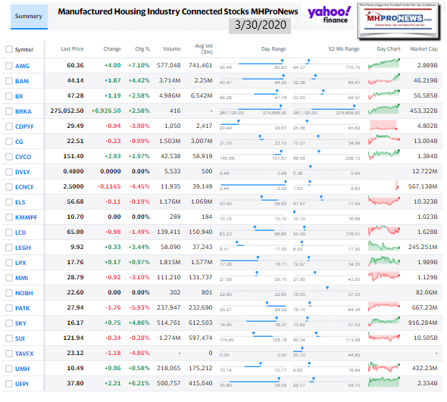Click PATK change percent -5.93%
The image size is (447, 402).
click(139, 307)
